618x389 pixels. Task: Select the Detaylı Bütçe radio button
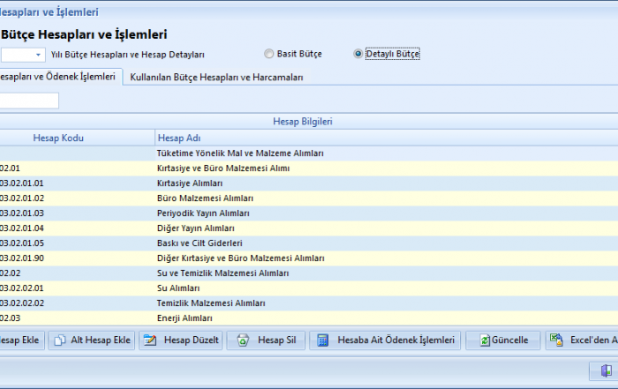click(358, 54)
